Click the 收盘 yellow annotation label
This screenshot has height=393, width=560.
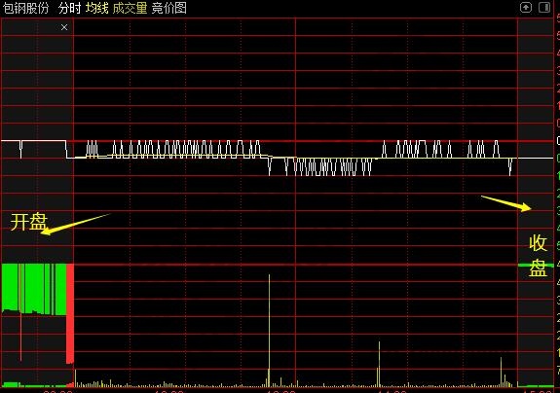[538, 256]
